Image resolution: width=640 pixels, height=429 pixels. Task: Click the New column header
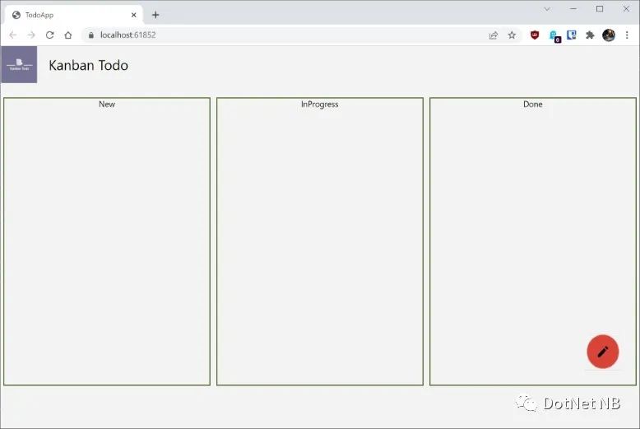pyautogui.click(x=107, y=105)
